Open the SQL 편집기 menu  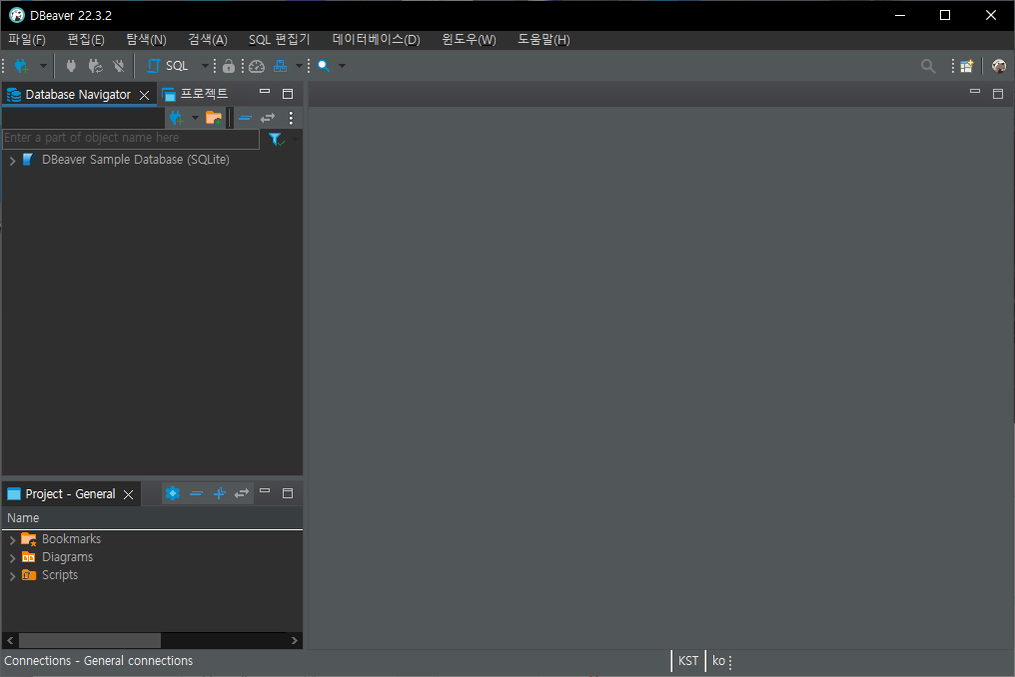[280, 40]
